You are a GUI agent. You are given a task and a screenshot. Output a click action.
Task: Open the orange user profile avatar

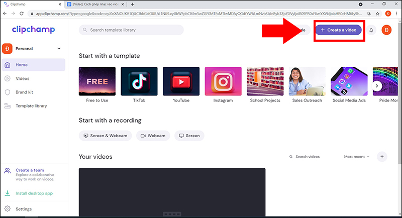[386, 30]
